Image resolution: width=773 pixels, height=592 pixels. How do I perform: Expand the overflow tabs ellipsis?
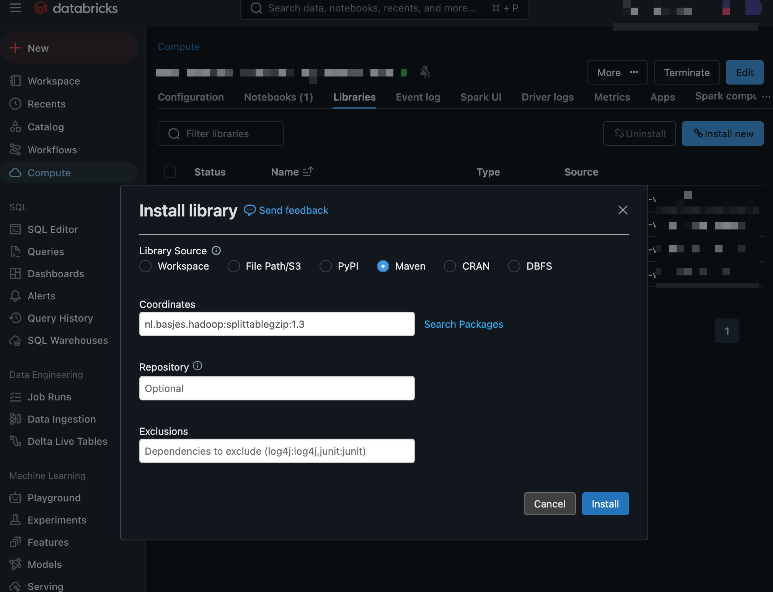coord(766,97)
